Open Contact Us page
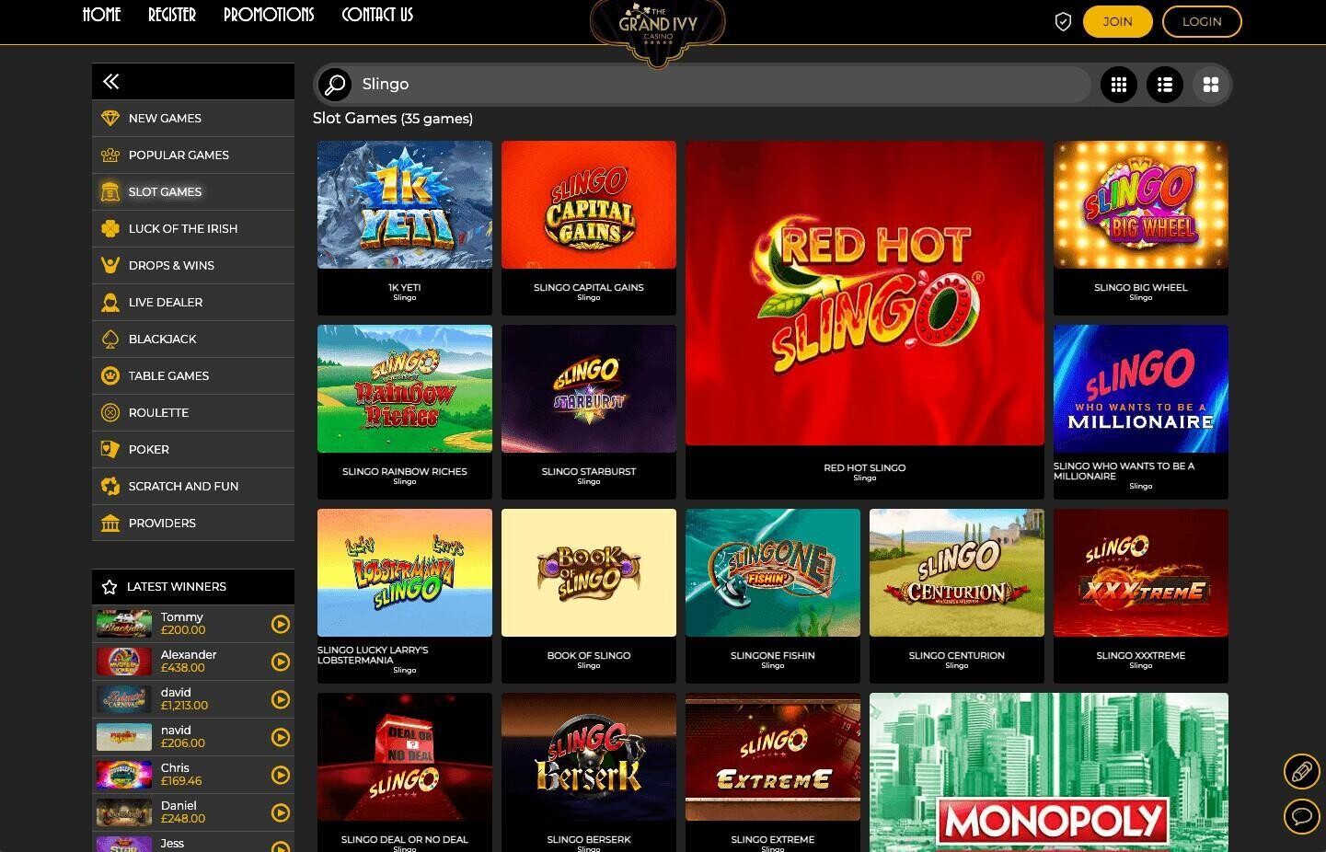The image size is (1326, 852). 377,15
